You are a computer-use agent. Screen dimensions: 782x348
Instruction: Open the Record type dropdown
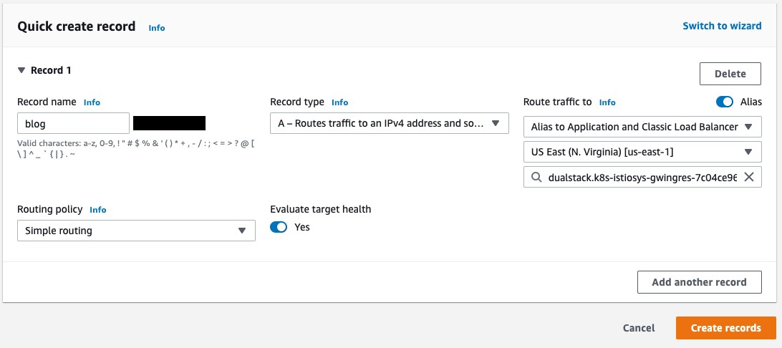390,123
